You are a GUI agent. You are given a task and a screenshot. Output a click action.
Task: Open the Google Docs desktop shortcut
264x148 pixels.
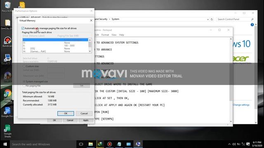point(7,112)
